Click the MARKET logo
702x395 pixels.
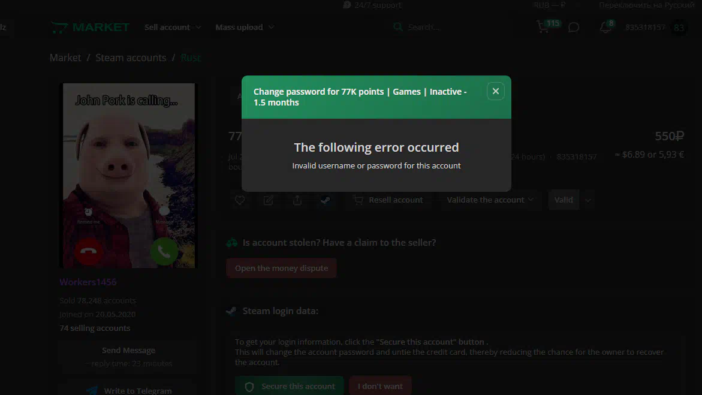90,28
